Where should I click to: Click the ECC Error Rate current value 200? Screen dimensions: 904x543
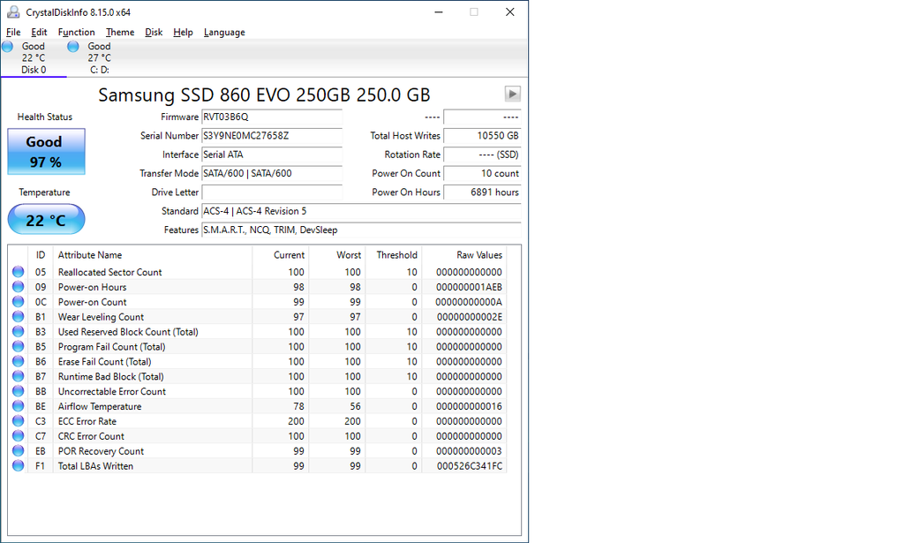click(x=297, y=421)
